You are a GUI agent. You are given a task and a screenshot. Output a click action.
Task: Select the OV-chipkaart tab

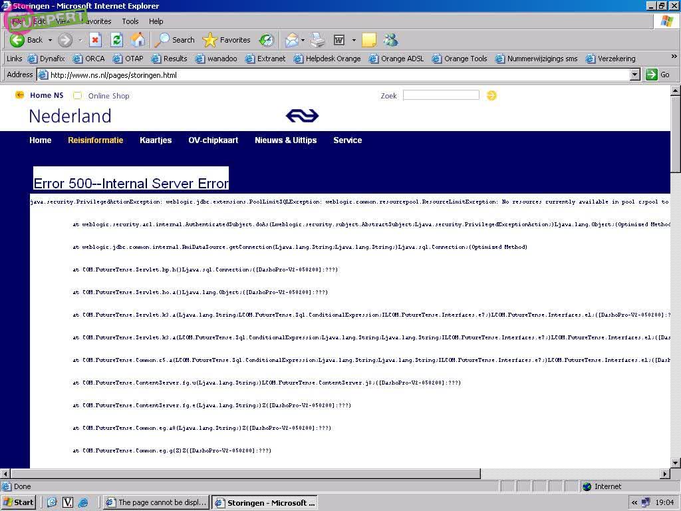(x=213, y=140)
